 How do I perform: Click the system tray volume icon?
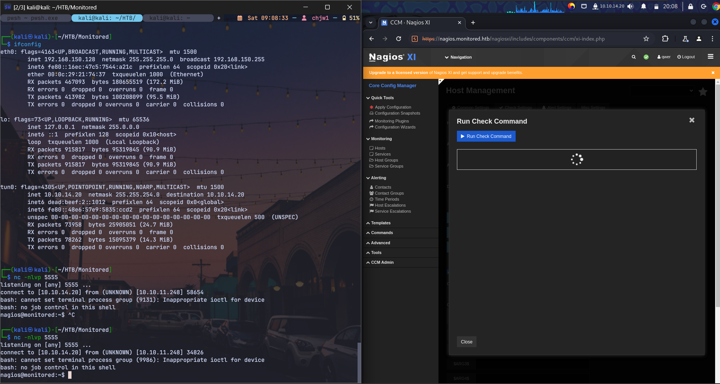click(x=630, y=6)
